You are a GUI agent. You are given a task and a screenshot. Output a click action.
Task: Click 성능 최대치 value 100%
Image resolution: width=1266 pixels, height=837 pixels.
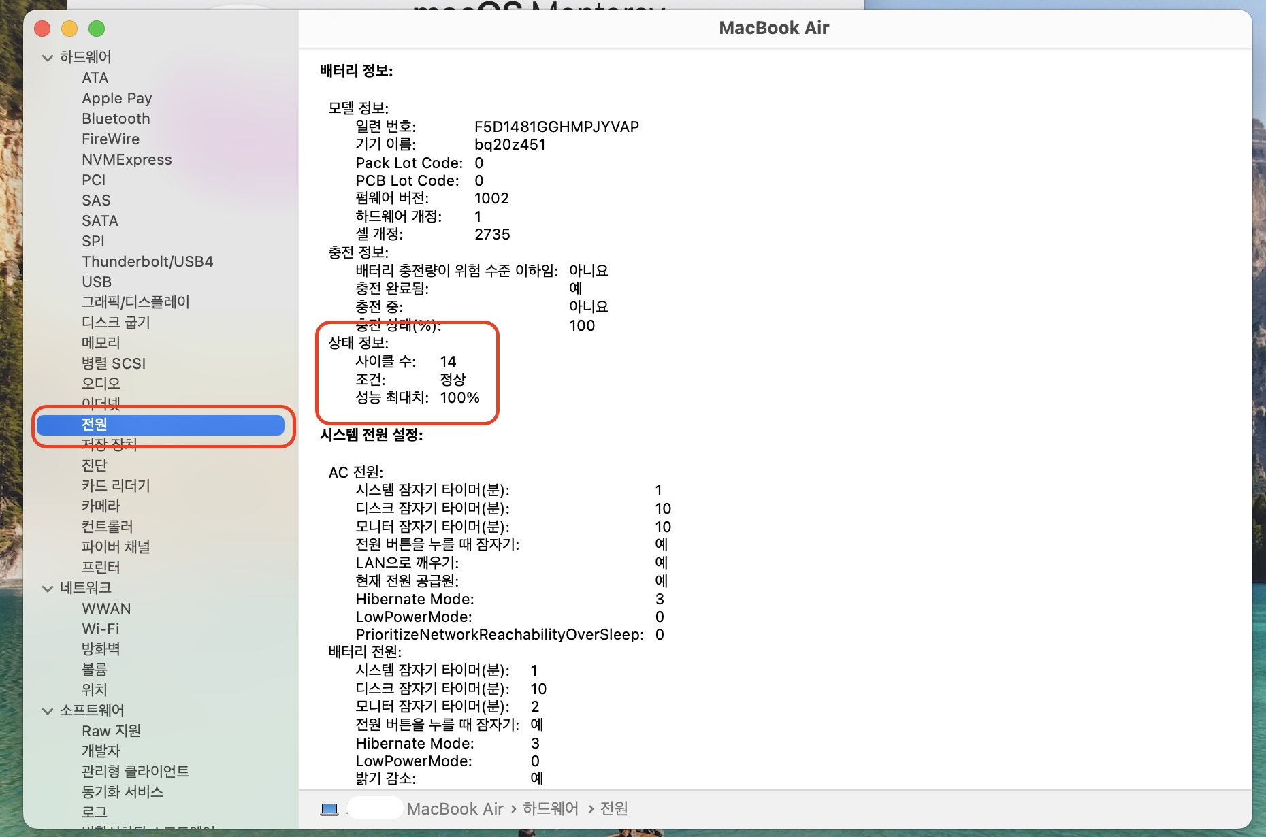[x=459, y=397]
